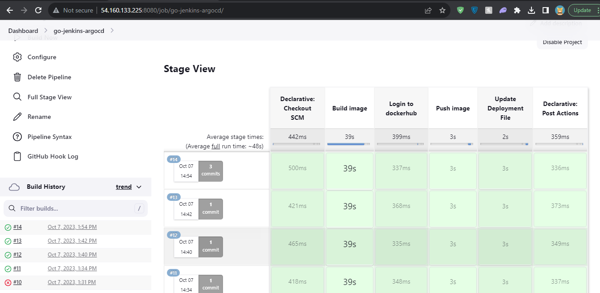Click the Build image average time progress bar
The width and height of the screenshot is (600, 293).
point(349,144)
